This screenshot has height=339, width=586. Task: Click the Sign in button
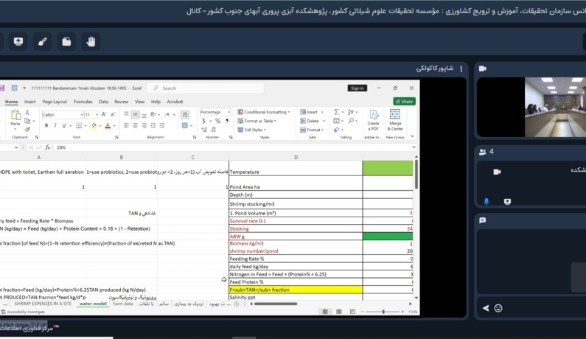click(357, 88)
